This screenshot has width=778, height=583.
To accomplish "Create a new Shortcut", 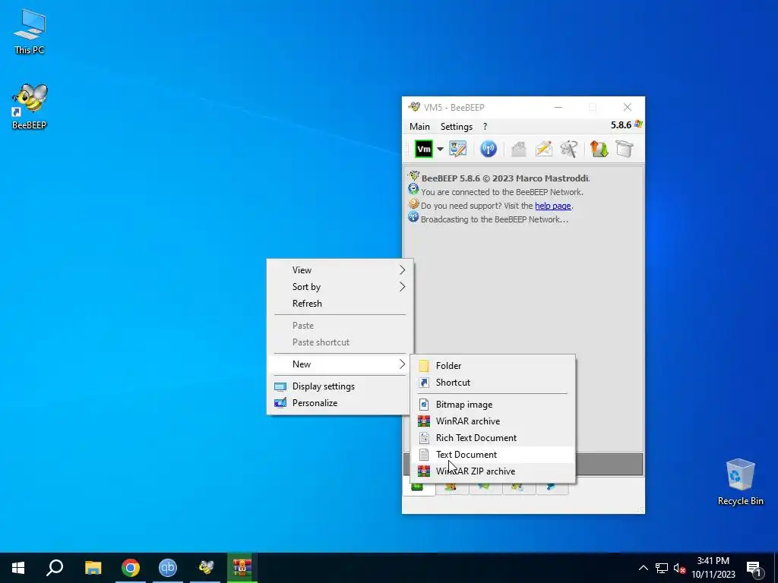I will (492, 383).
